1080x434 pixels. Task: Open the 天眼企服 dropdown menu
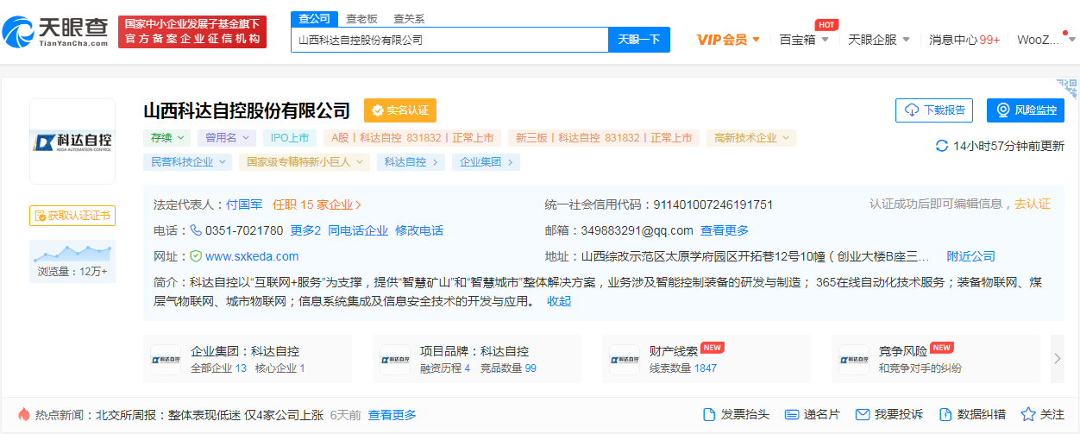pyautogui.click(x=879, y=40)
